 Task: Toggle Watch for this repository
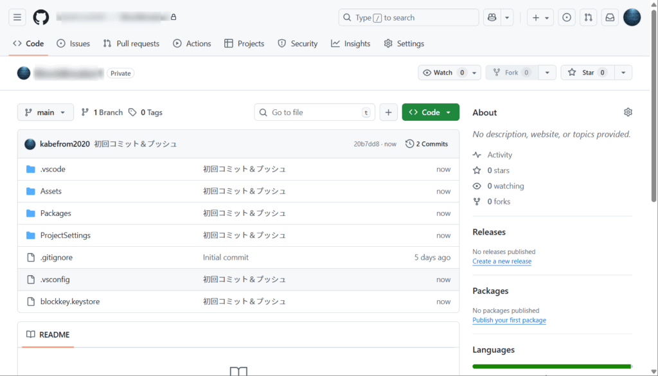click(x=443, y=73)
